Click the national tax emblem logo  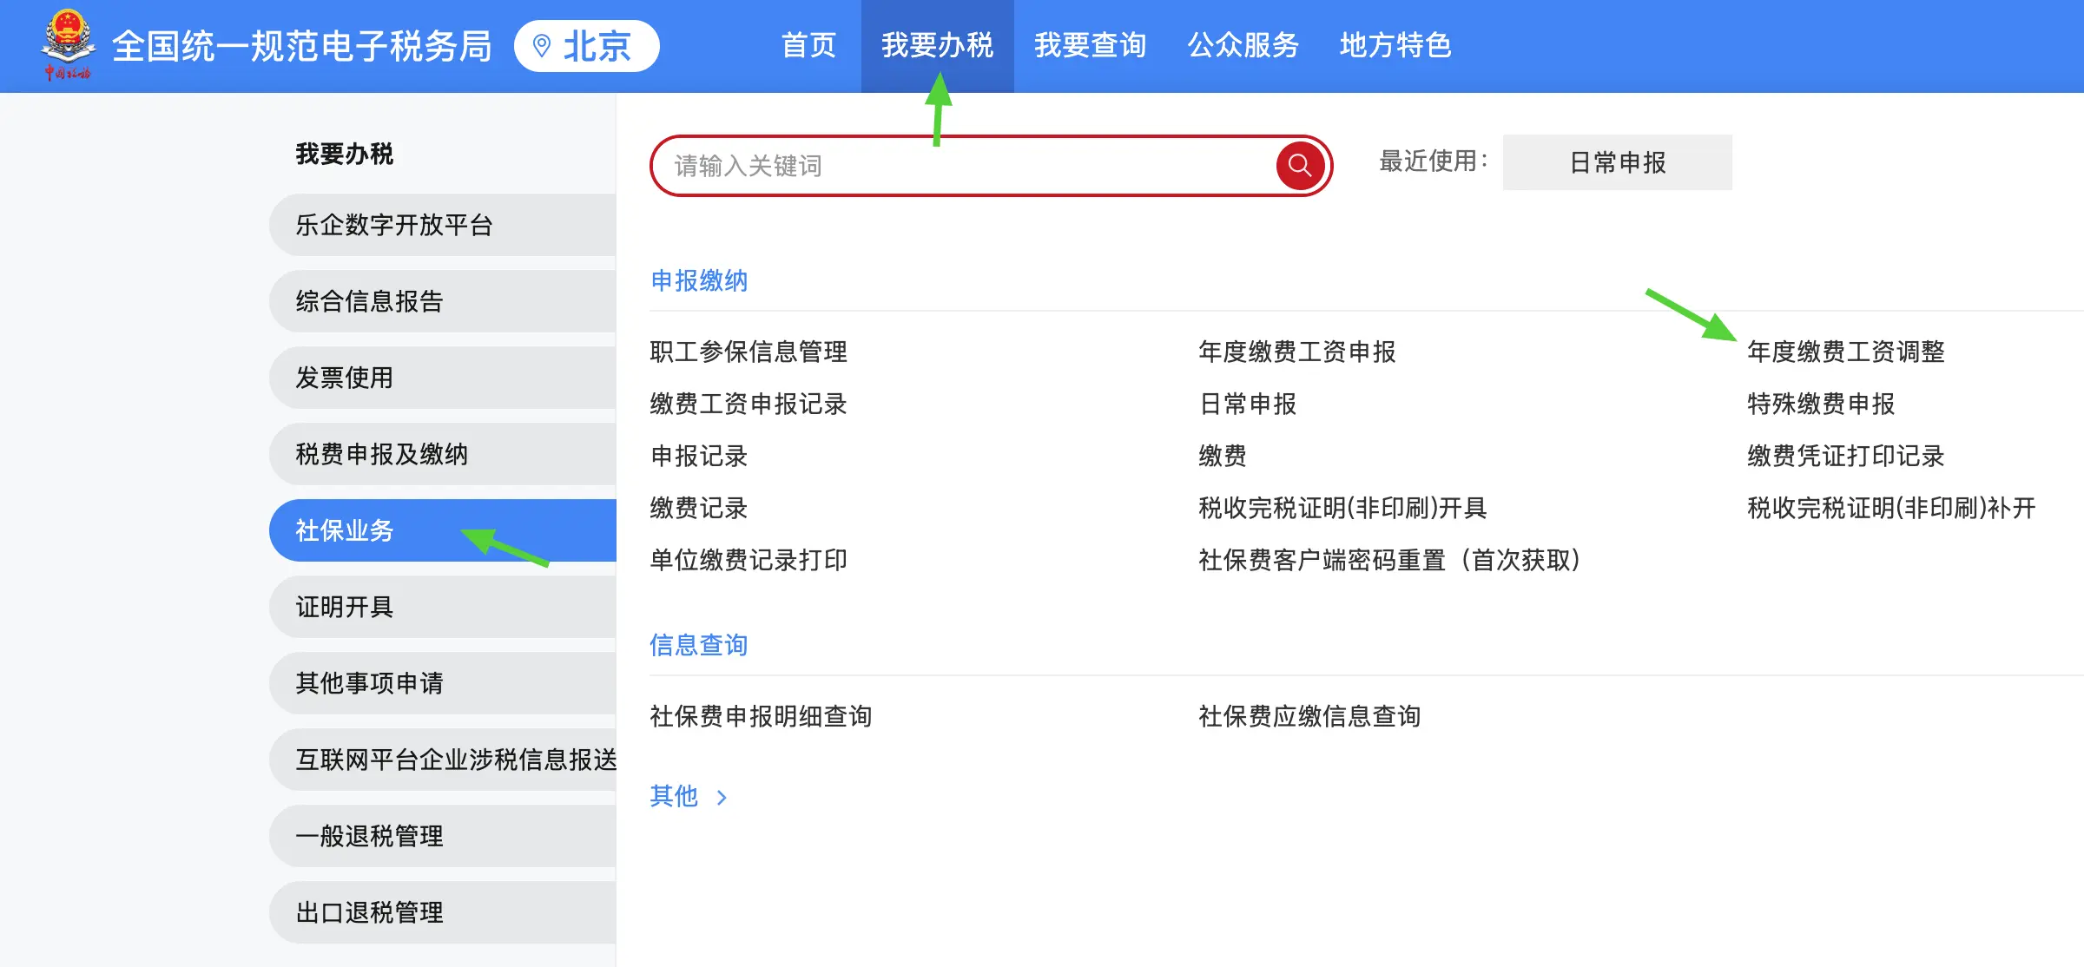click(68, 45)
